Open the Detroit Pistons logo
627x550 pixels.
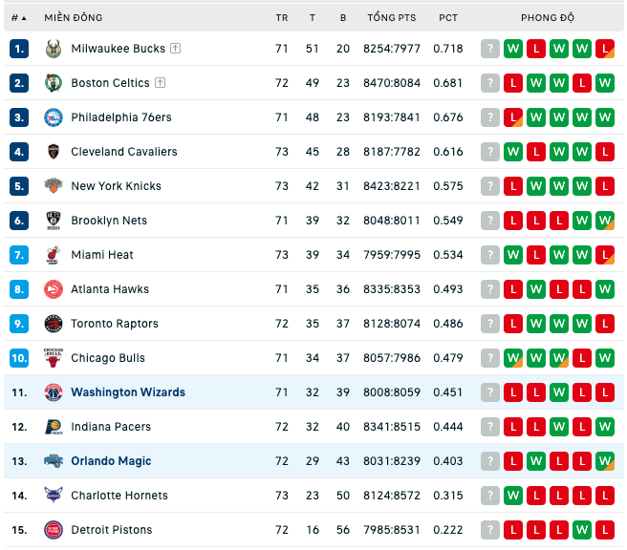[x=54, y=530]
